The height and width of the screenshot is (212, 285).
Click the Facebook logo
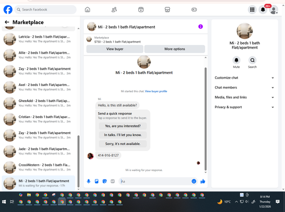8,10
